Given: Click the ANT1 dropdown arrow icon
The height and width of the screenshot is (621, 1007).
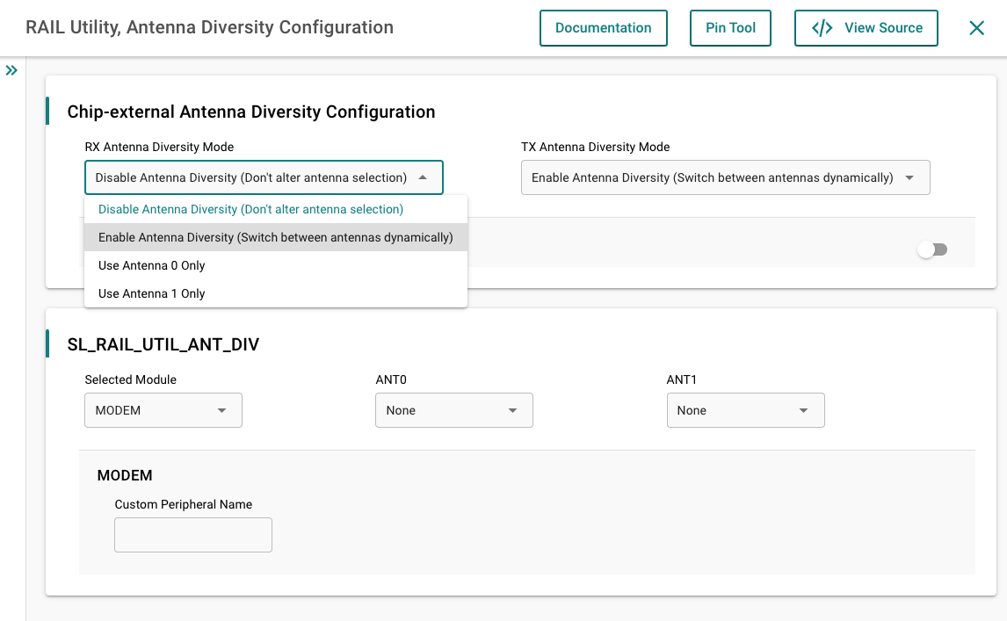Looking at the screenshot, I should pos(804,410).
